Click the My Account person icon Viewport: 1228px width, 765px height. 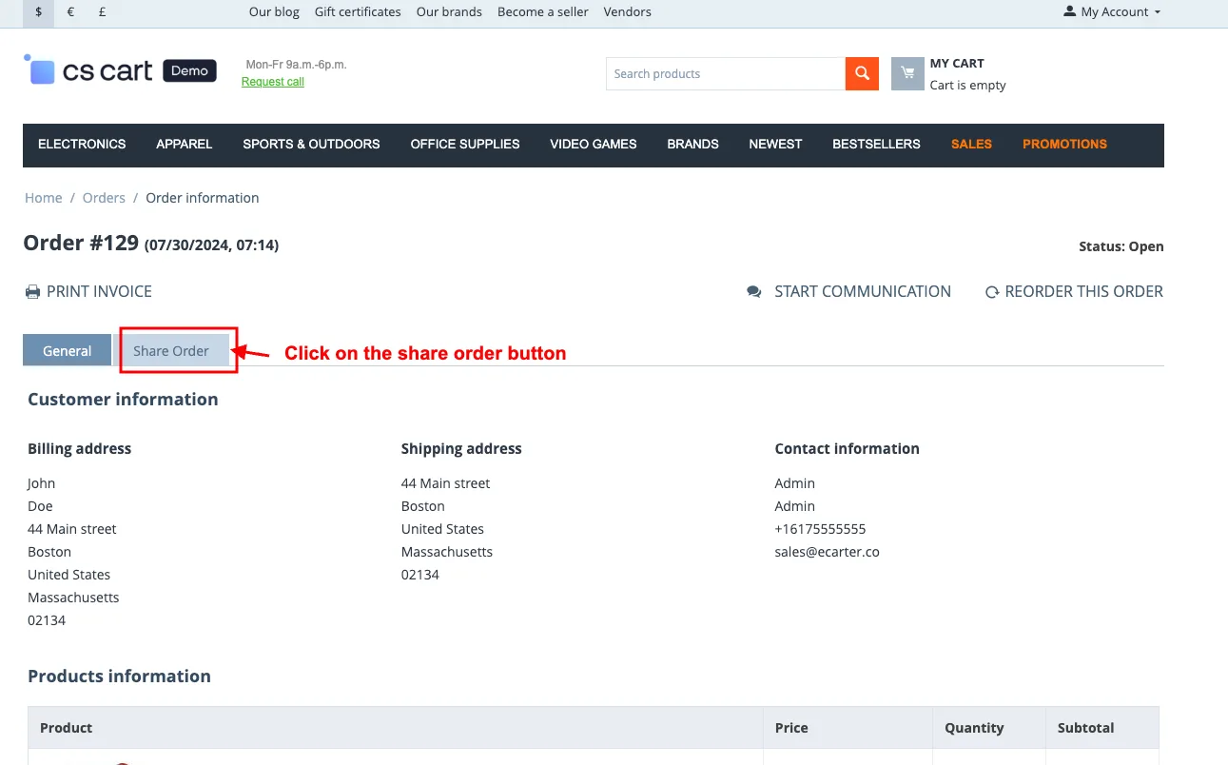(1069, 11)
